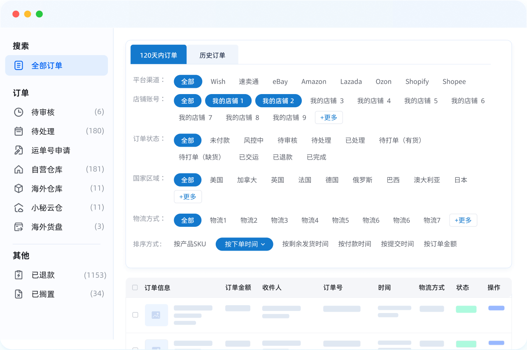Viewport: 527px width, 350px height.
Task: Click the clock icon beside 待审核
Action: click(19, 112)
